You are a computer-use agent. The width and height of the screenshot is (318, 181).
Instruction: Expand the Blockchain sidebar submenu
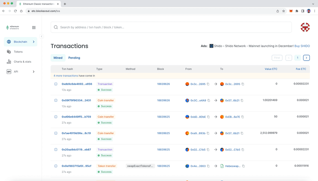tap(33, 42)
